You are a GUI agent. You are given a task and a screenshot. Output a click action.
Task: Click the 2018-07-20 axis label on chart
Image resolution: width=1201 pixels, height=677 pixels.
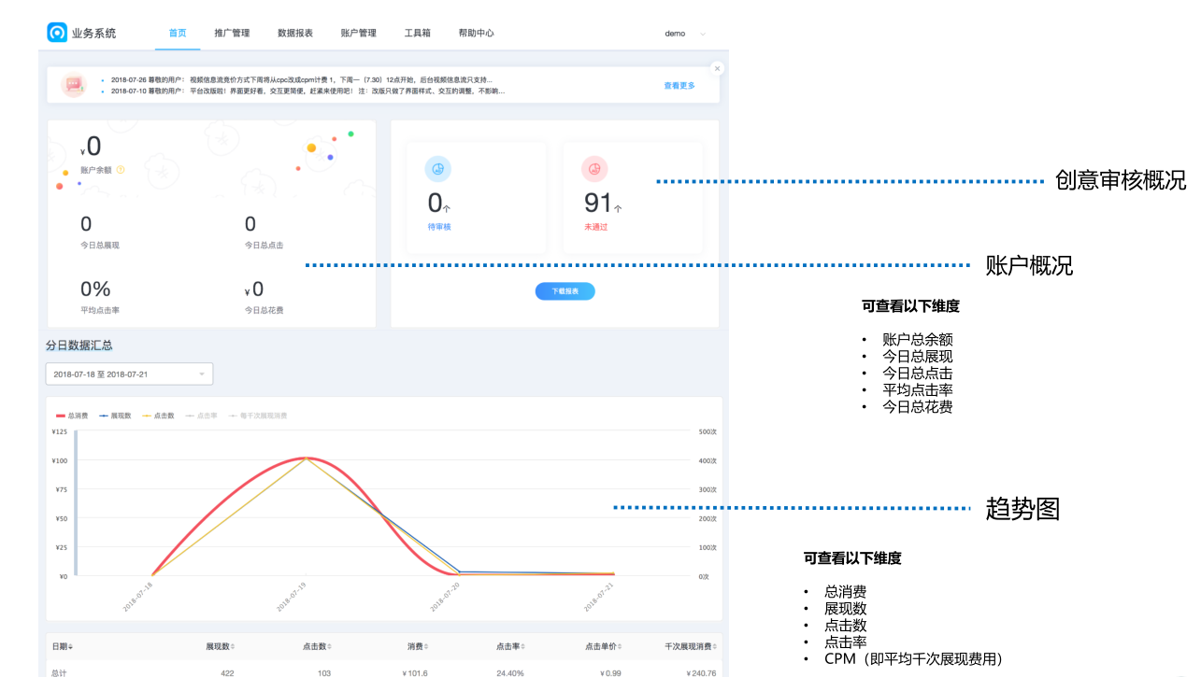[447, 596]
